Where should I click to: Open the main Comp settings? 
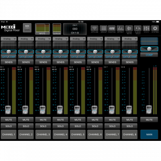[x=149, y=55]
